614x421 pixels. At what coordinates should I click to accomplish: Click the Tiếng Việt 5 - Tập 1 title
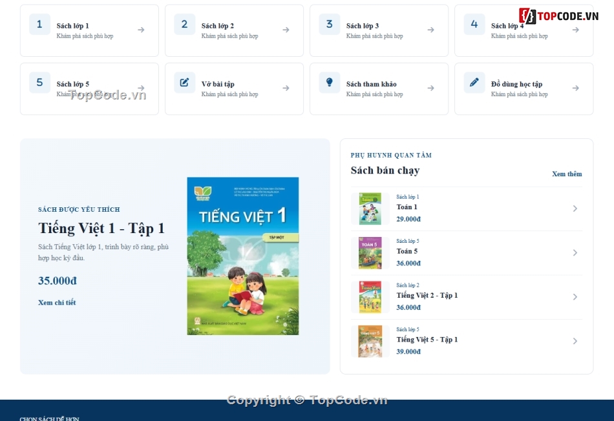tap(427, 340)
